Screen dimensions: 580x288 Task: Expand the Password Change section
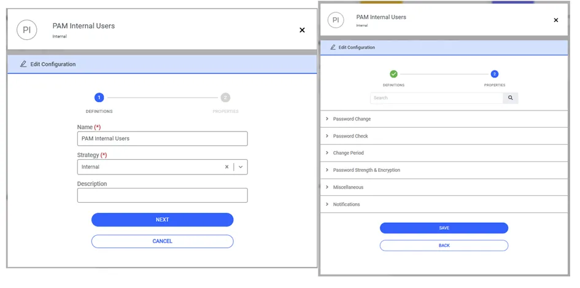[x=444, y=119]
